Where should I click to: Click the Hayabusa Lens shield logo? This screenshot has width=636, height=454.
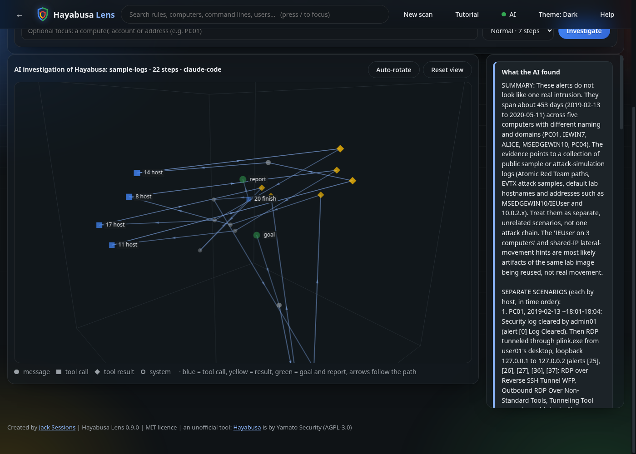43,15
